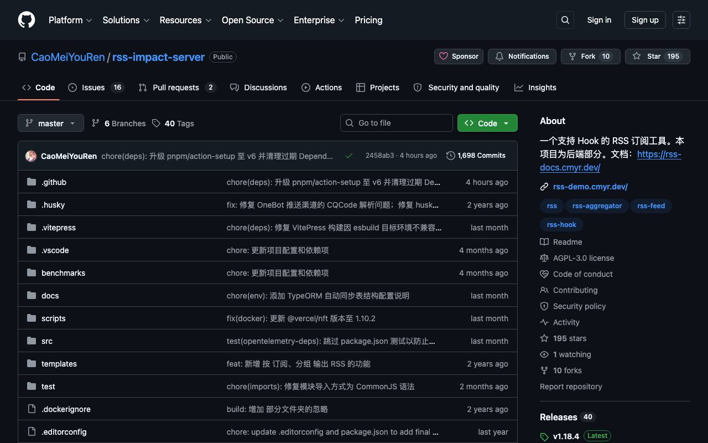Expand the Solutions menu
Screen dimensions: 708x443
tap(126, 20)
